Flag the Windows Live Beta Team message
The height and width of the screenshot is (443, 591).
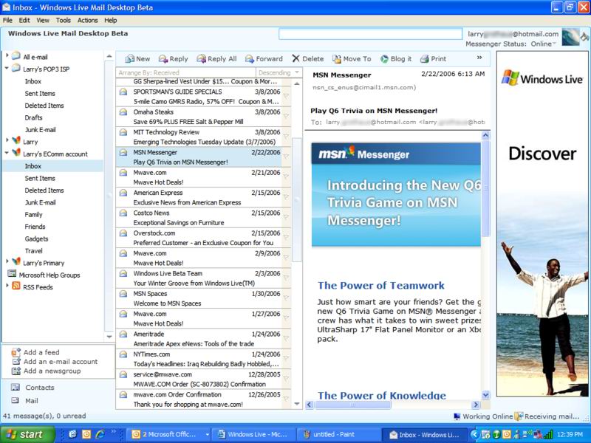[x=286, y=278]
